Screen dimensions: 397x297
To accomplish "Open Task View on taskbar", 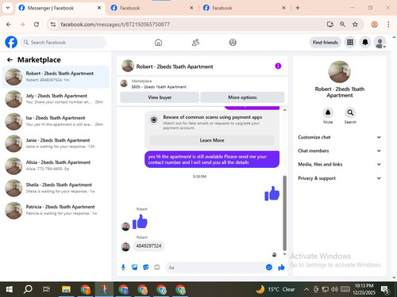I will tap(47, 289).
